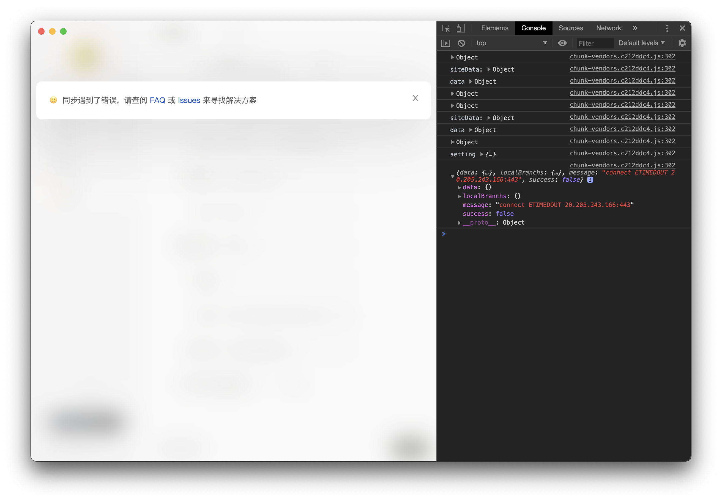
Task: Open the Default levels dropdown
Action: [x=641, y=43]
